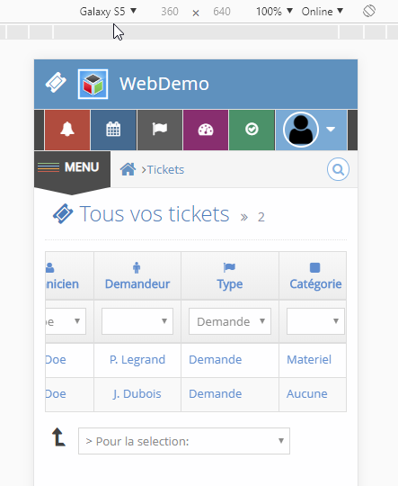Click the Tickets breadcrumb link
Image resolution: width=398 pixels, height=486 pixels.
165,170
